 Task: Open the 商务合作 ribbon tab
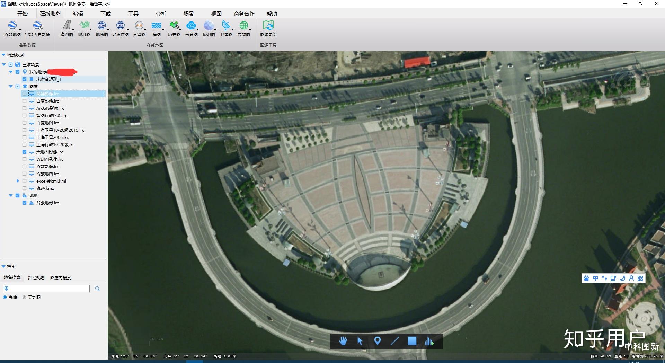(244, 14)
